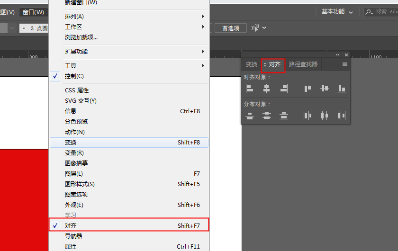Select 图层(L) menu item
Screen dimensions: 398x251
(x=129, y=174)
